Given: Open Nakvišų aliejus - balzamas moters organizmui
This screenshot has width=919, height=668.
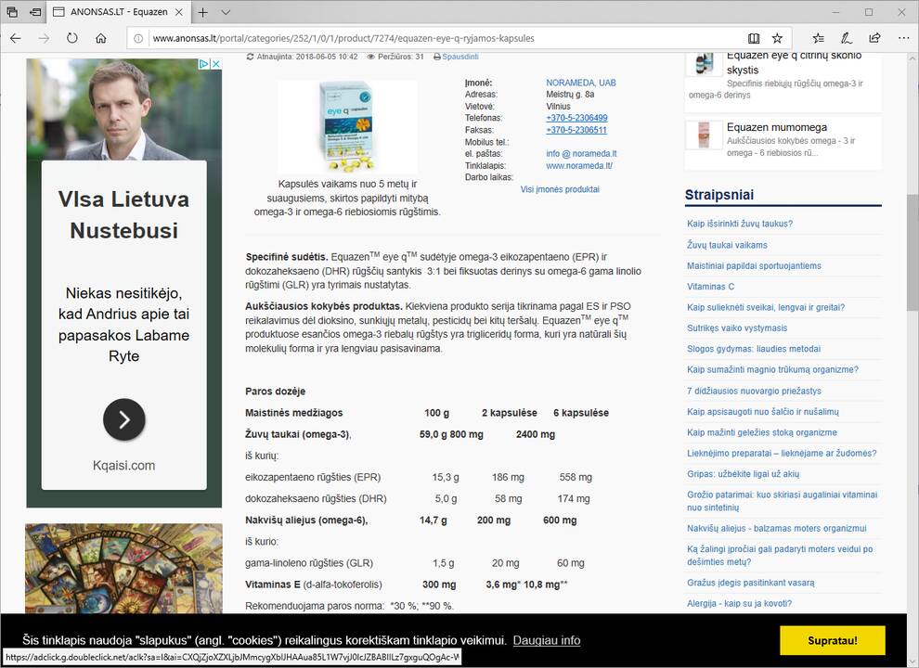Looking at the screenshot, I should [x=777, y=529].
